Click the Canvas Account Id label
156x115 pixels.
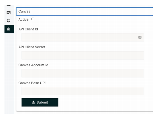[33, 65]
